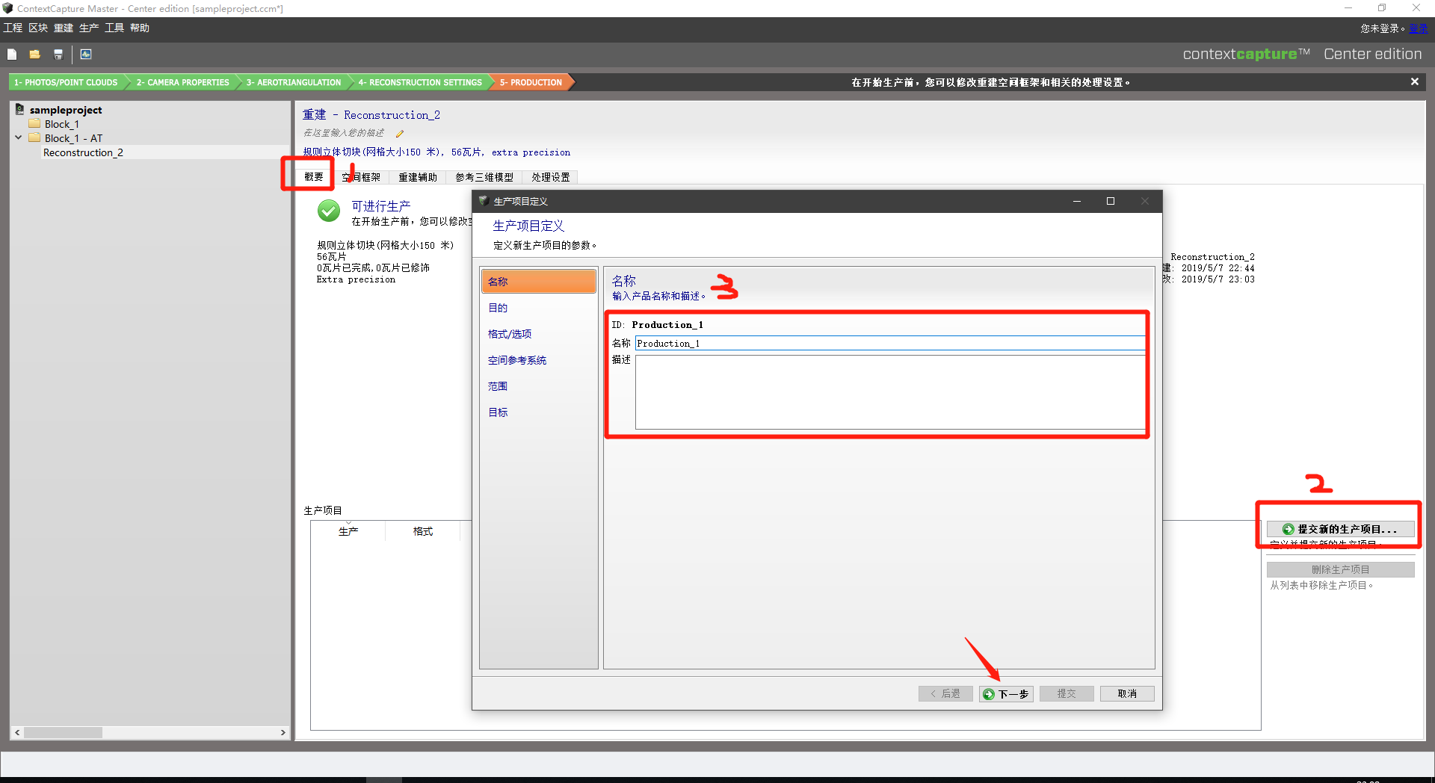Click the tree panel horizontal scrollbar right arrow
The image size is (1435, 783).
point(283,733)
